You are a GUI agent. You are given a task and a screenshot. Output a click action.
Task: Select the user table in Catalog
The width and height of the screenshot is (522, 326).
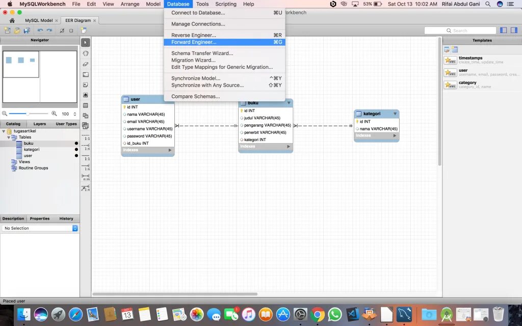tap(28, 156)
